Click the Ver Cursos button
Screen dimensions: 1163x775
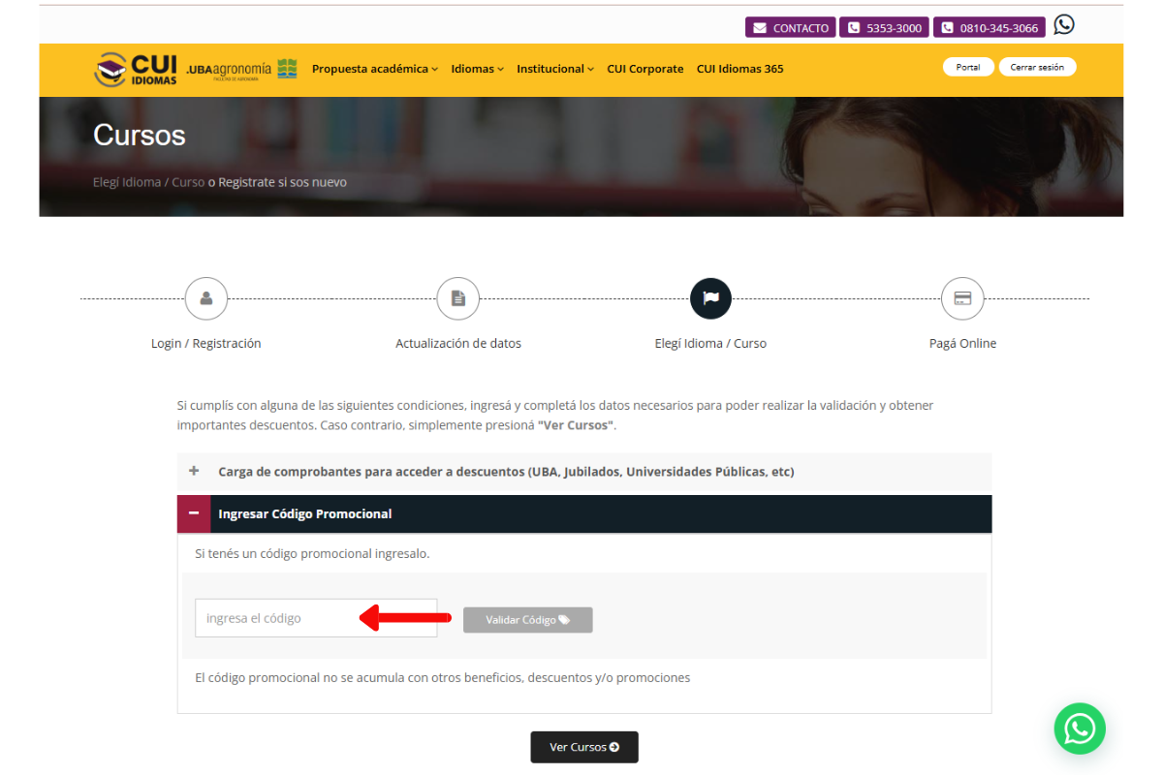(x=584, y=747)
